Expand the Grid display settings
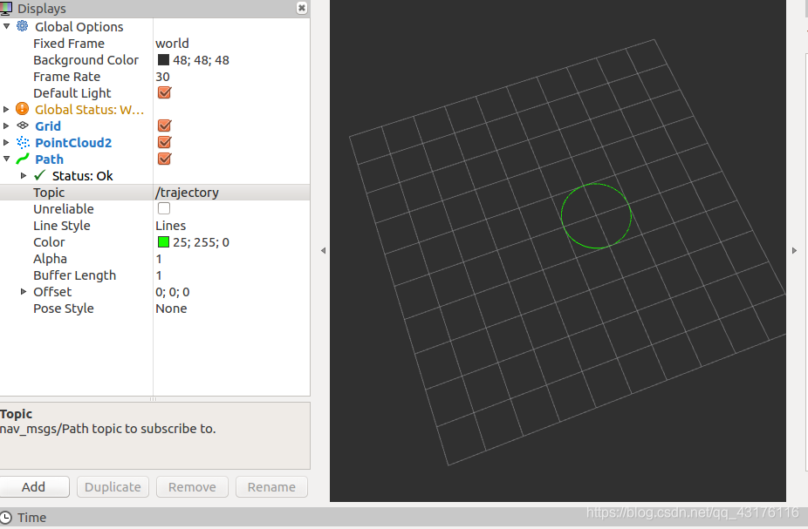 pos(6,125)
